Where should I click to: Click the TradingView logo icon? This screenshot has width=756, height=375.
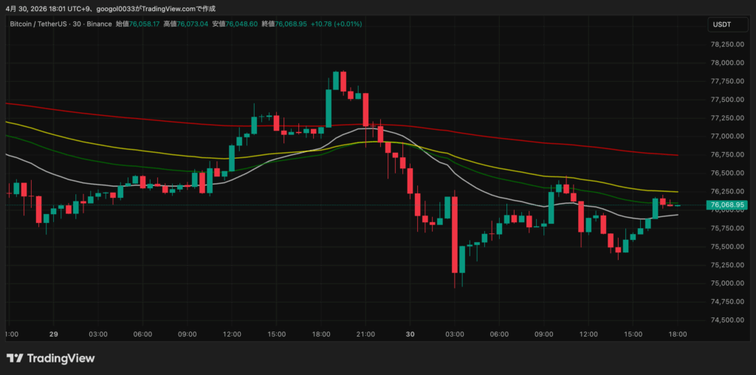click(15, 358)
